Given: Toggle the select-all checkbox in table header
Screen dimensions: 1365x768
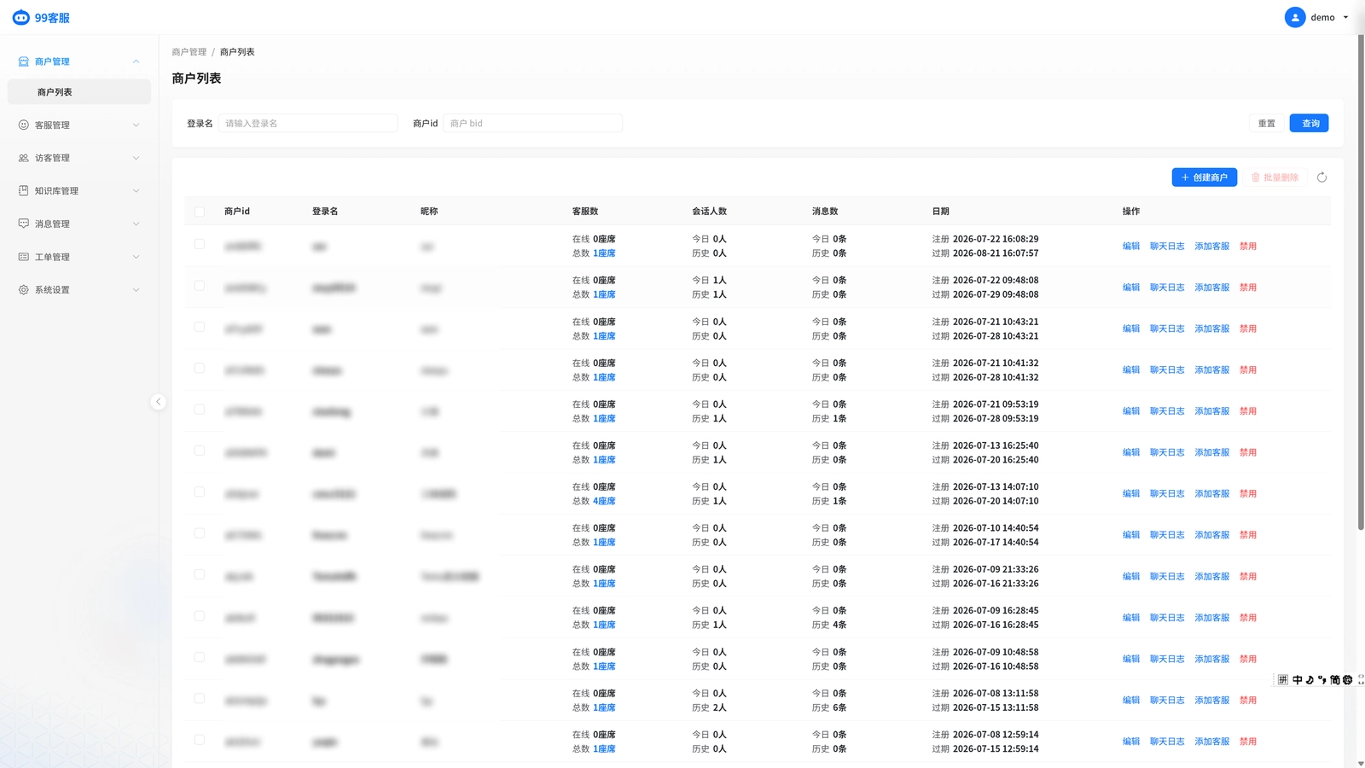Looking at the screenshot, I should click(199, 212).
